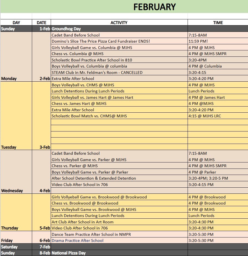The width and height of the screenshot is (248, 256).
Task: Click the Groundhog Day cell
Action: click(66, 29)
